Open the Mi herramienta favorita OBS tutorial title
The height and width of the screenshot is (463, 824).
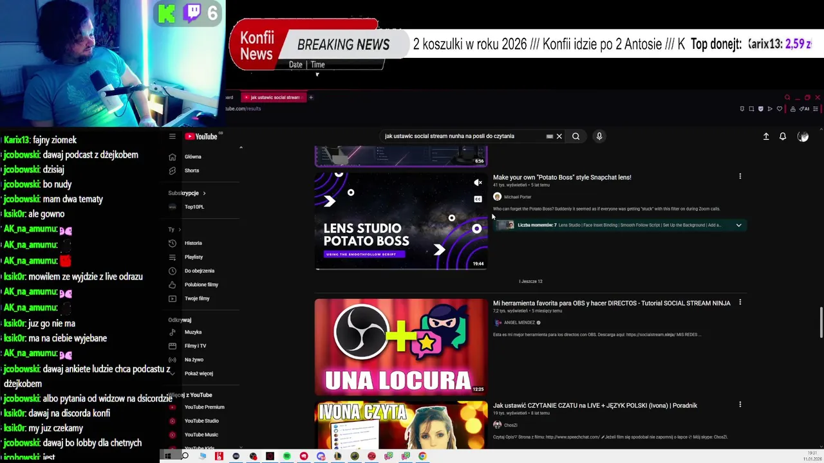612,303
